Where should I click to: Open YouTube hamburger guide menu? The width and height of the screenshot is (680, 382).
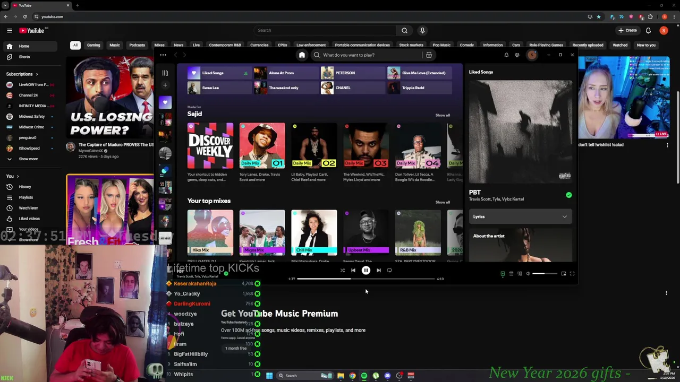coord(9,30)
